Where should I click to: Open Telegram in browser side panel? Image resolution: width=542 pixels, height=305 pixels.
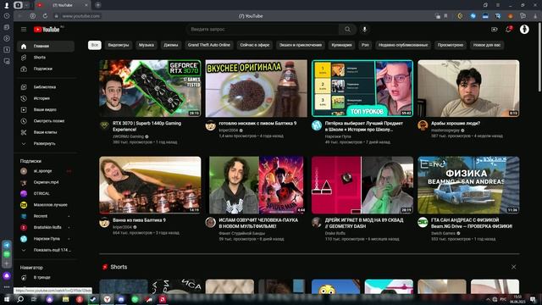click(x=7, y=245)
